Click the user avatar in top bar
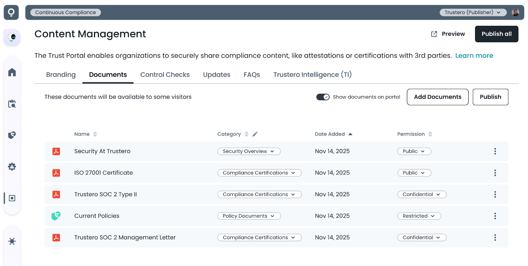528x266 pixels. [515, 13]
